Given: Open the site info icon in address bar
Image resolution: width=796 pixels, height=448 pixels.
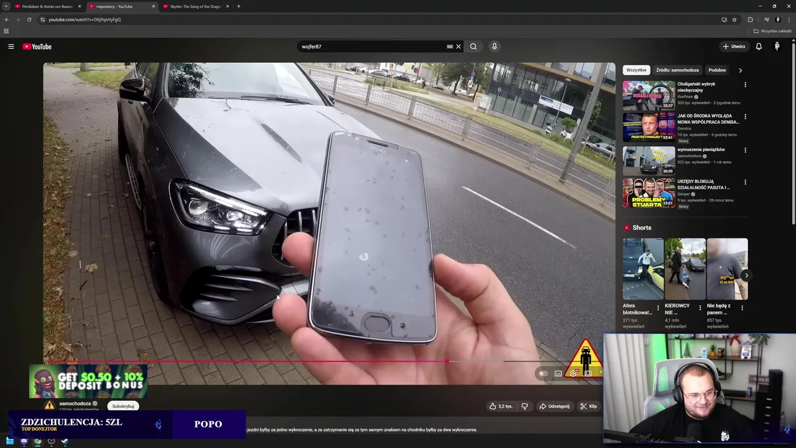Looking at the screenshot, I should [42, 19].
